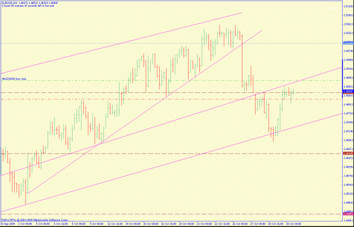354x227 pixels.
Task: Select the buy stop order label
Action: tap(14, 79)
